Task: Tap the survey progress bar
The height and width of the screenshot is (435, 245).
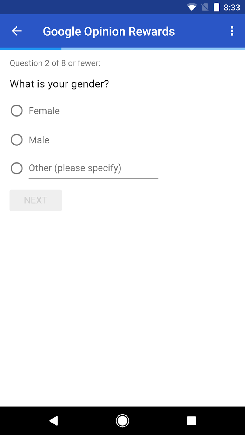Action: (x=122, y=49)
